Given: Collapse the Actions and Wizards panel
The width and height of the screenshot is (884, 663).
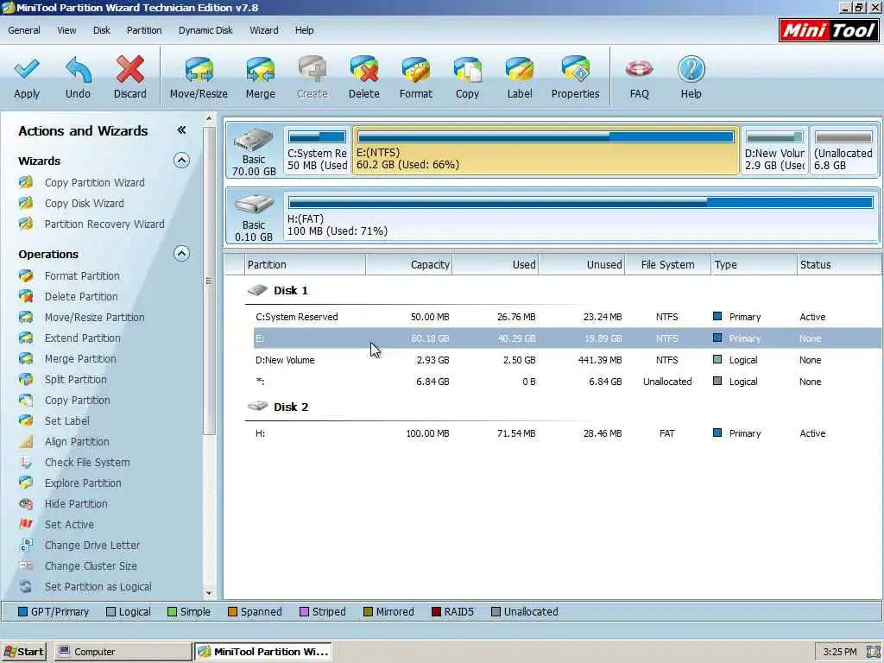Looking at the screenshot, I should [x=181, y=130].
